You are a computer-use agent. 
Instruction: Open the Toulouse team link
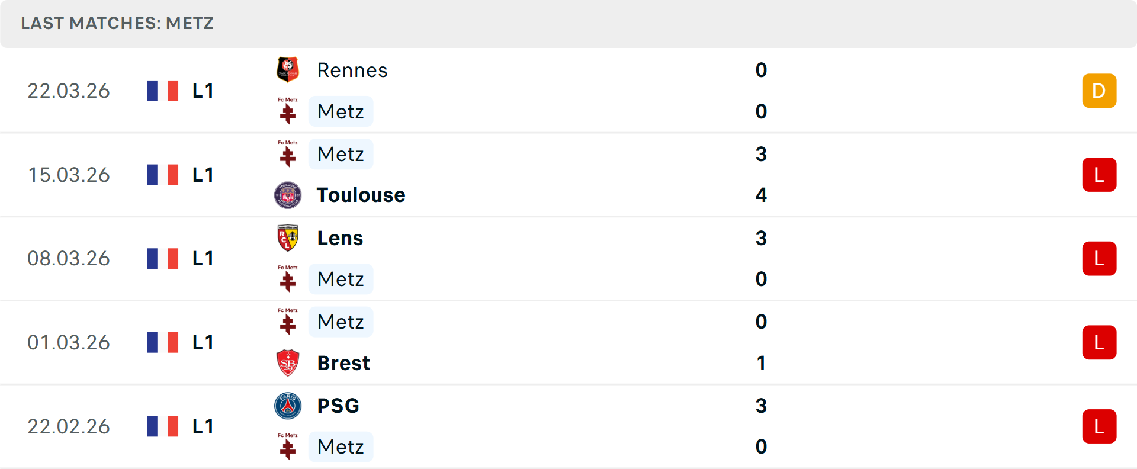pos(361,195)
